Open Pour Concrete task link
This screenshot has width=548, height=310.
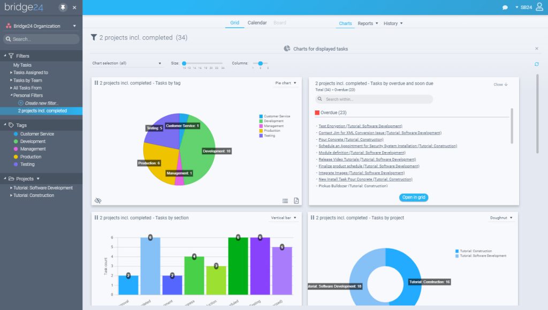tap(351, 139)
